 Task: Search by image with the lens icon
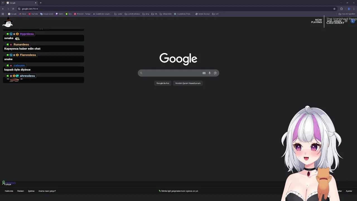pos(215,73)
